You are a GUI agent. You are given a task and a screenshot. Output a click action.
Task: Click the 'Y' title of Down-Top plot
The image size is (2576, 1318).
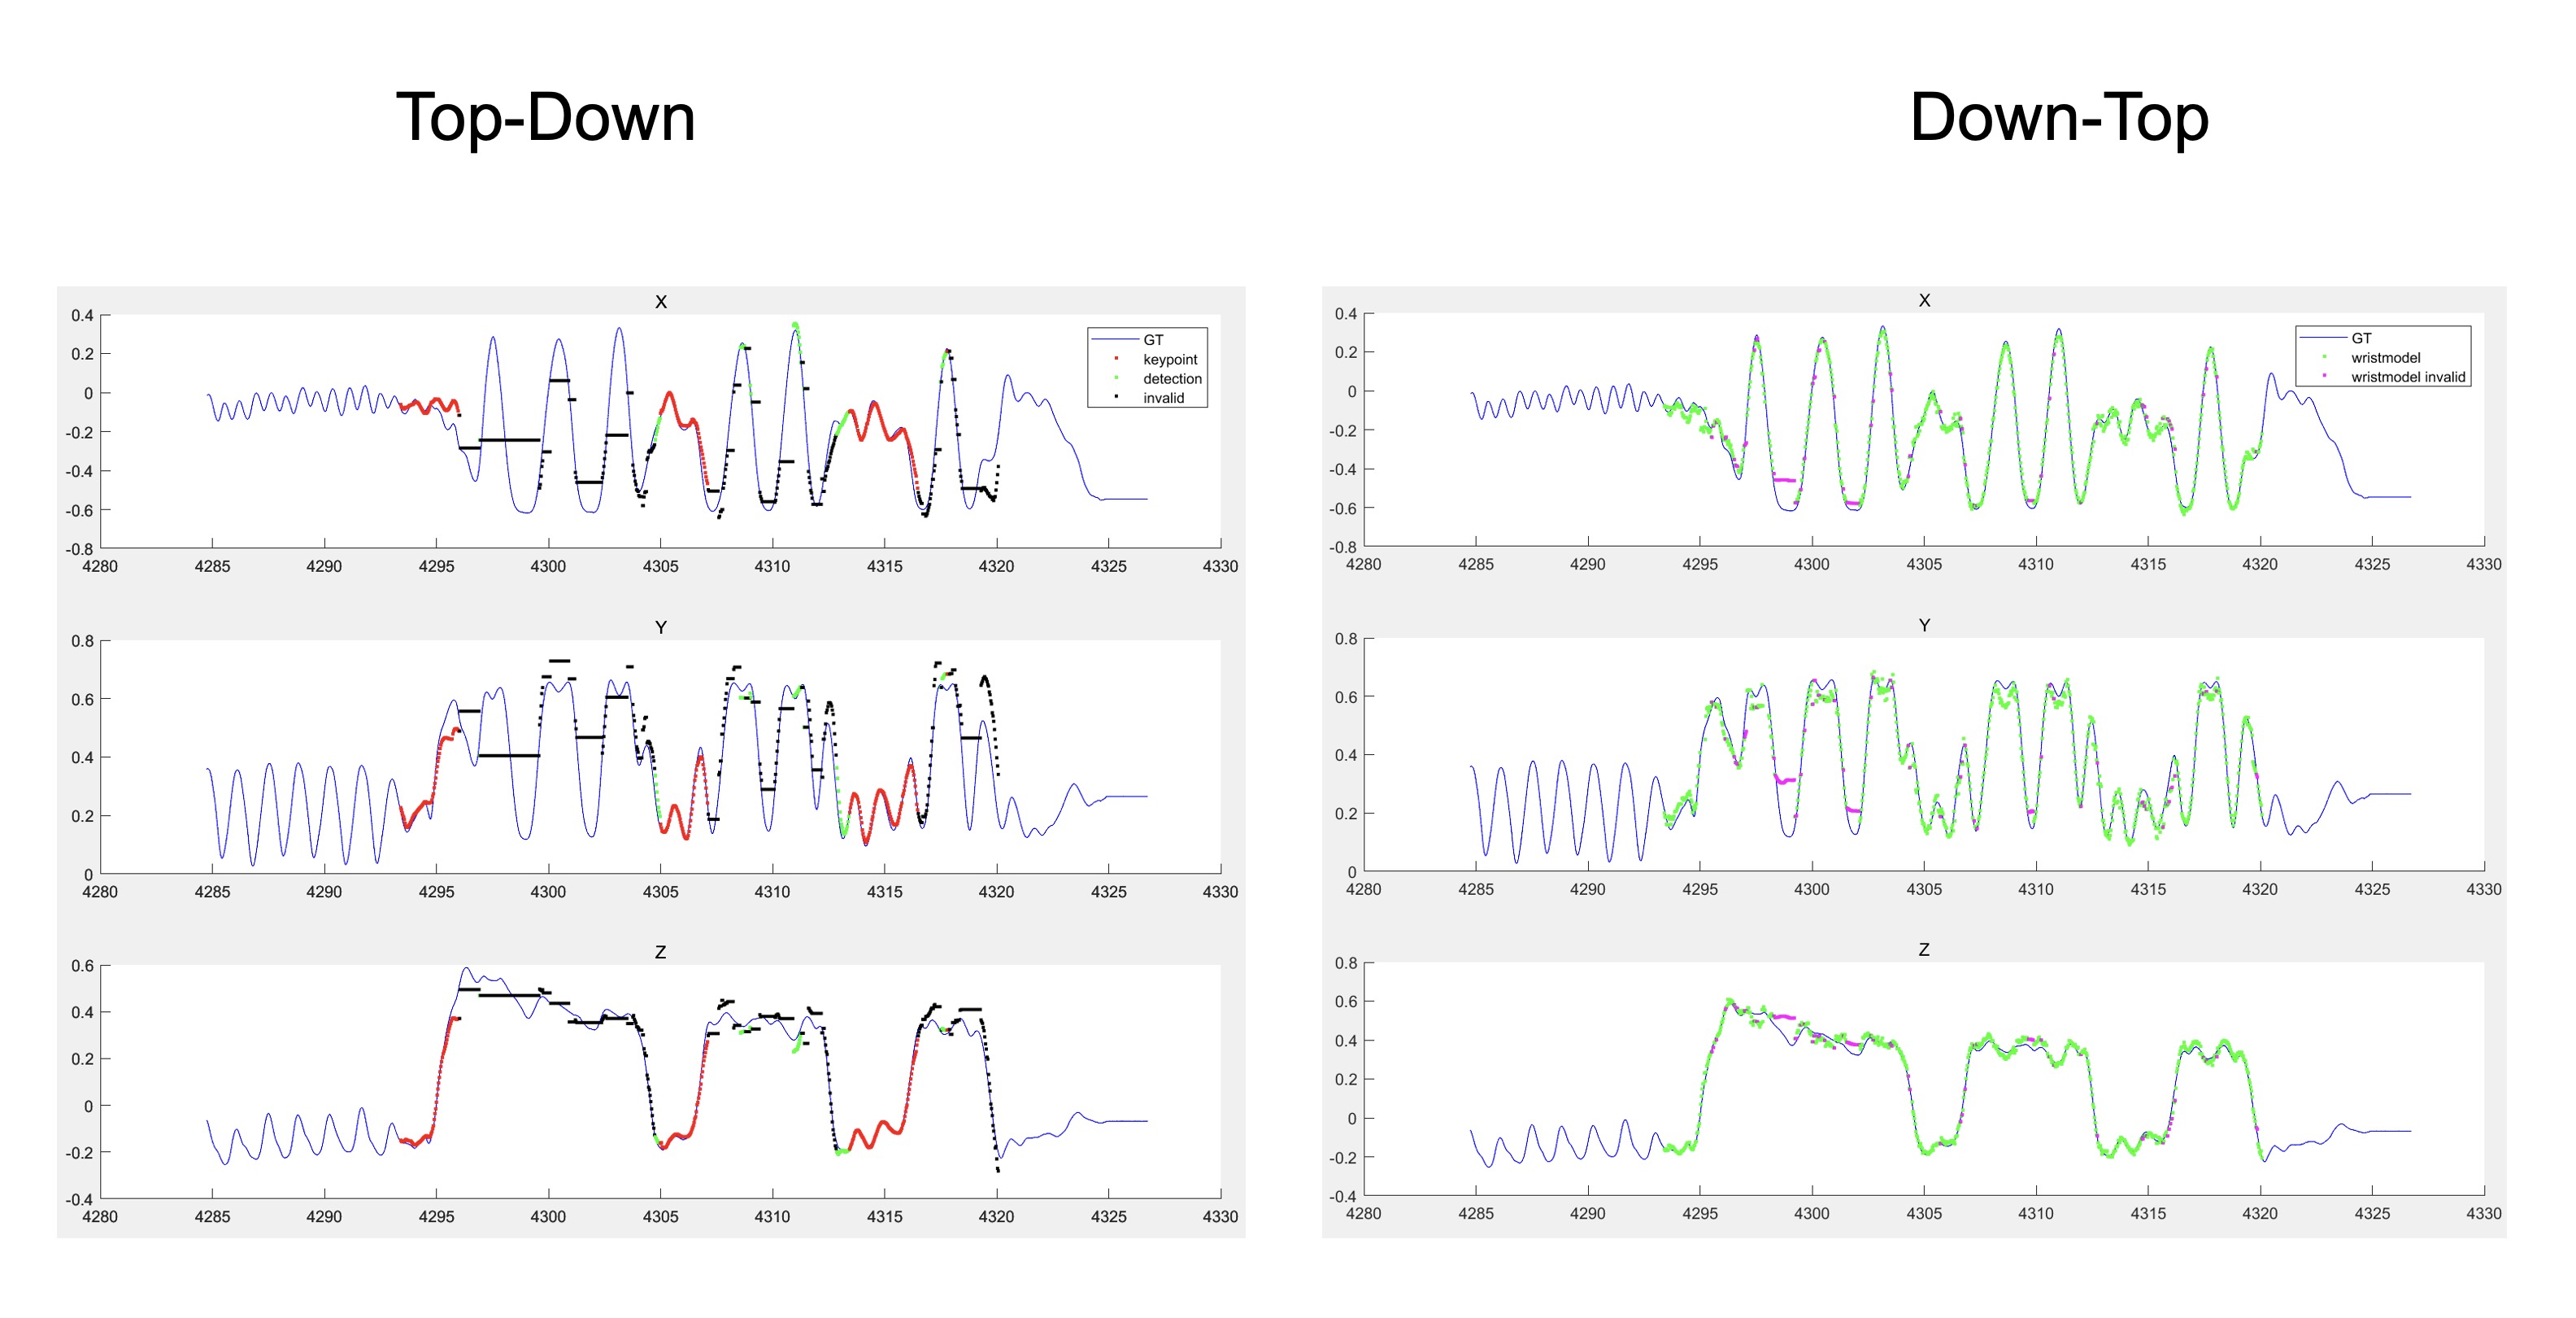1924,626
